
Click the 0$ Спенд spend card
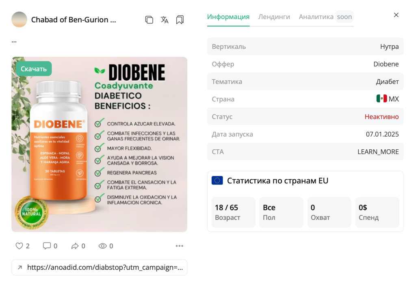pos(377,212)
